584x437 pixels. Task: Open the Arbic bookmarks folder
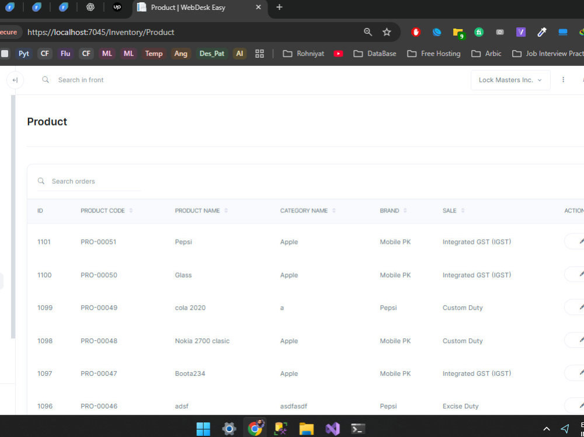coord(486,54)
